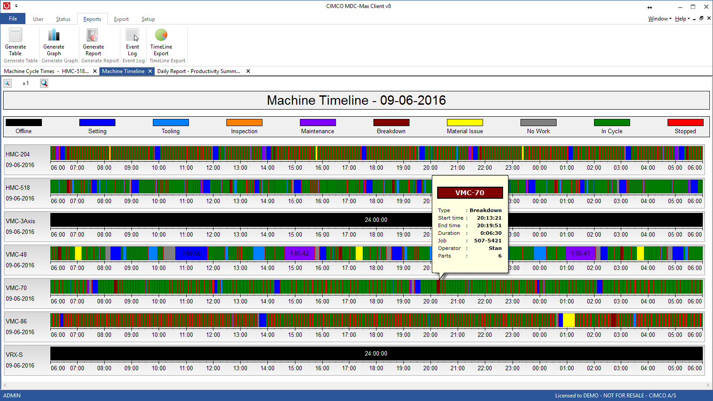The height and width of the screenshot is (401, 713).
Task: Restore the inner document window
Action: (701, 18)
